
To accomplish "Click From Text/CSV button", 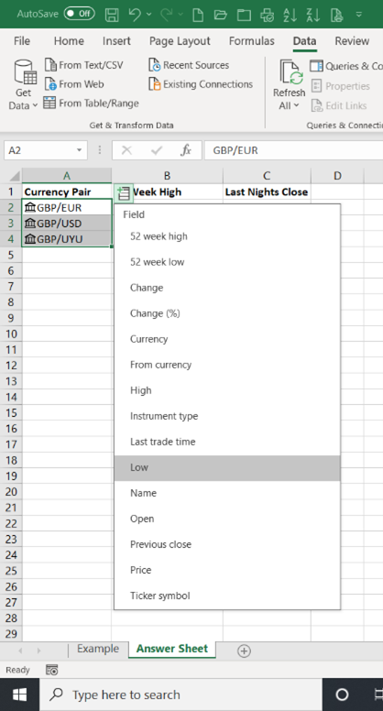I will [x=84, y=65].
